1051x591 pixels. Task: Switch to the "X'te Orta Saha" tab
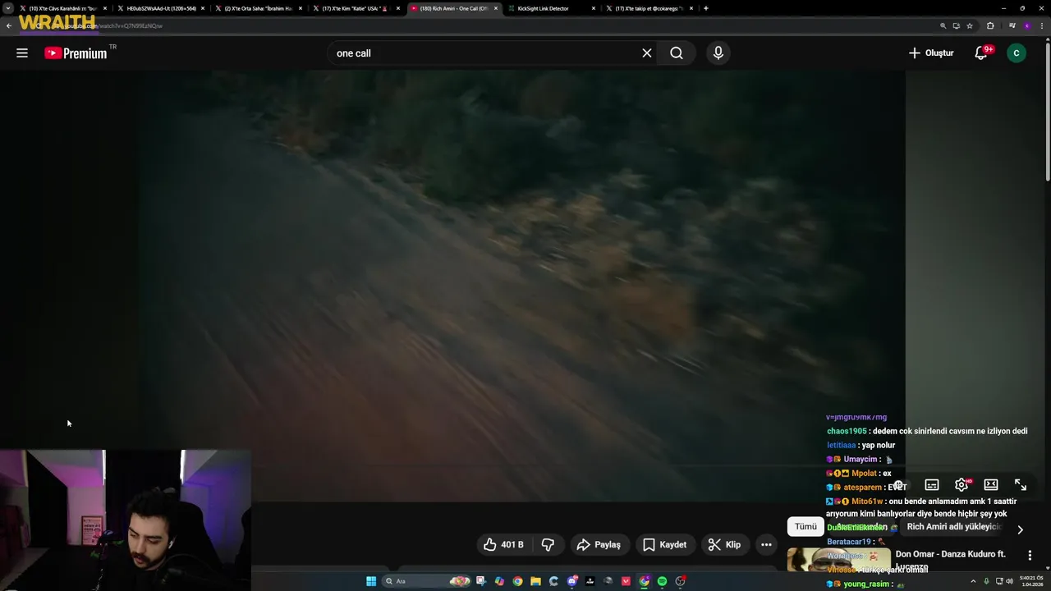tap(257, 8)
